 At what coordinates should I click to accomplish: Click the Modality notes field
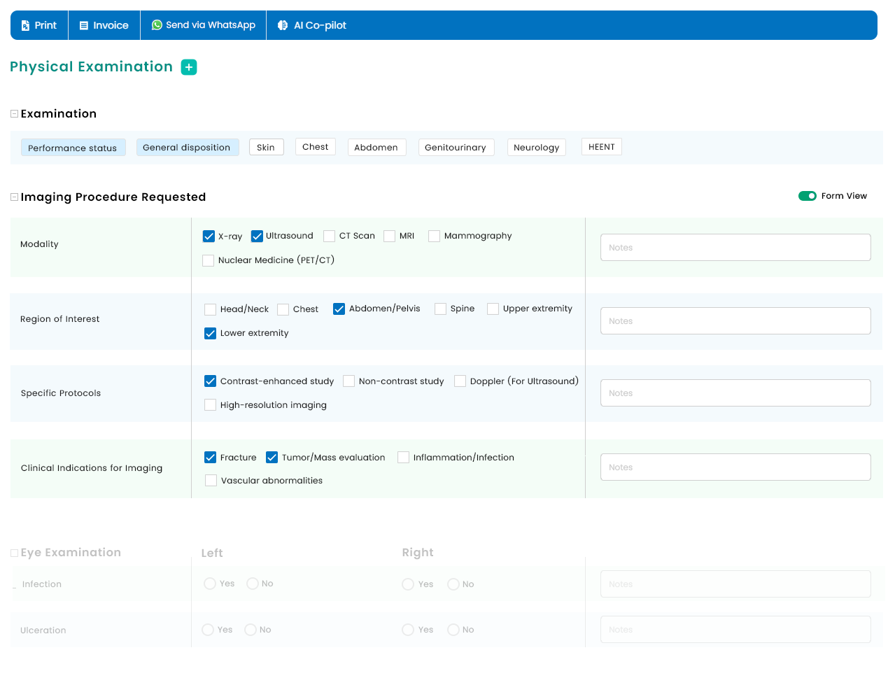point(735,248)
